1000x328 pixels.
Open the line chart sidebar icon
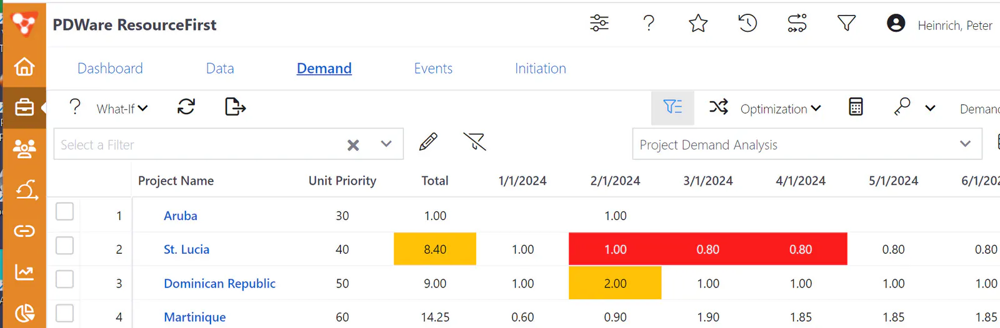click(24, 273)
